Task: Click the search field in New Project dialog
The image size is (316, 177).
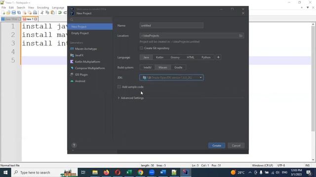Action: click(x=90, y=20)
